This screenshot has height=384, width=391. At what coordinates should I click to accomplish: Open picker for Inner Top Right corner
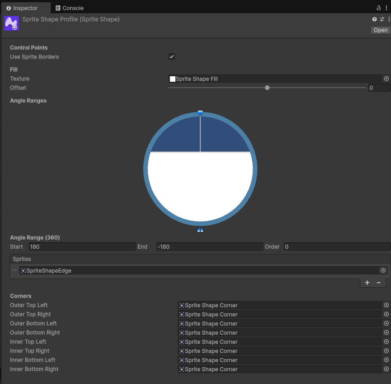pos(386,351)
